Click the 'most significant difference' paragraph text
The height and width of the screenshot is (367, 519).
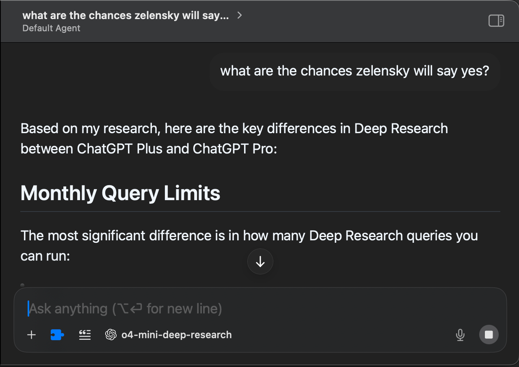coord(249,246)
